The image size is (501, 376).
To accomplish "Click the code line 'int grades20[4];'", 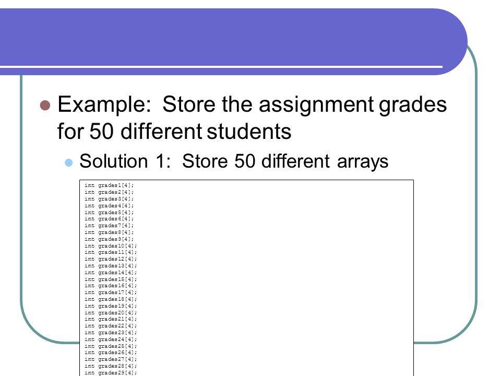I will [x=111, y=312].
